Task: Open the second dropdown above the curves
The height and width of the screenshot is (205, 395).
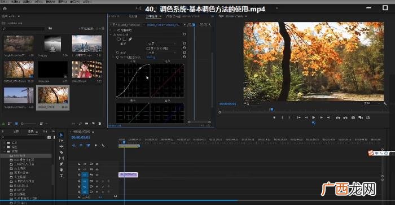Action: pos(161,53)
